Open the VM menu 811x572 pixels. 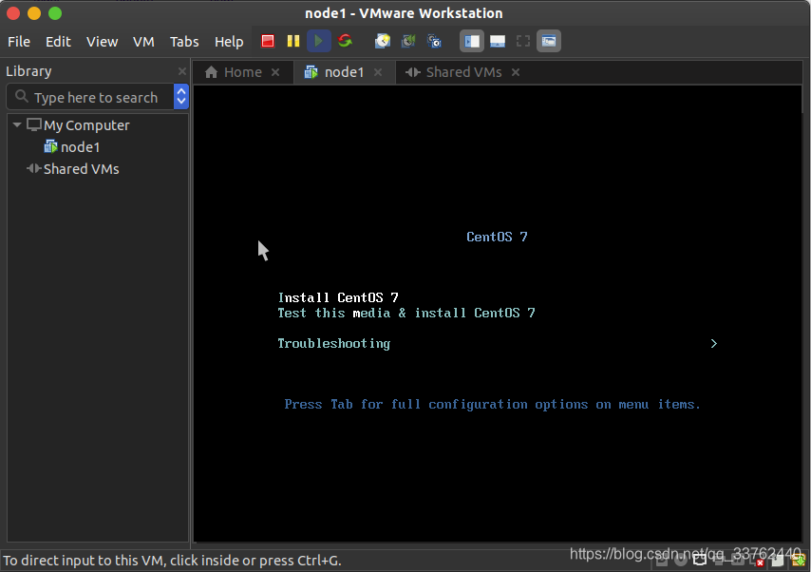tap(143, 42)
